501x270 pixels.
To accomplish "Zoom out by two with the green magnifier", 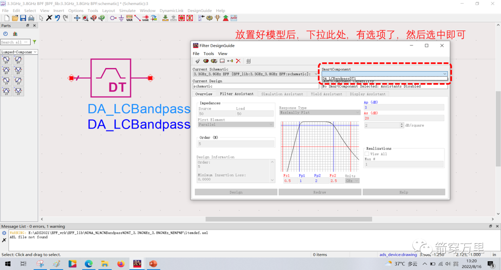I will click(102, 18).
